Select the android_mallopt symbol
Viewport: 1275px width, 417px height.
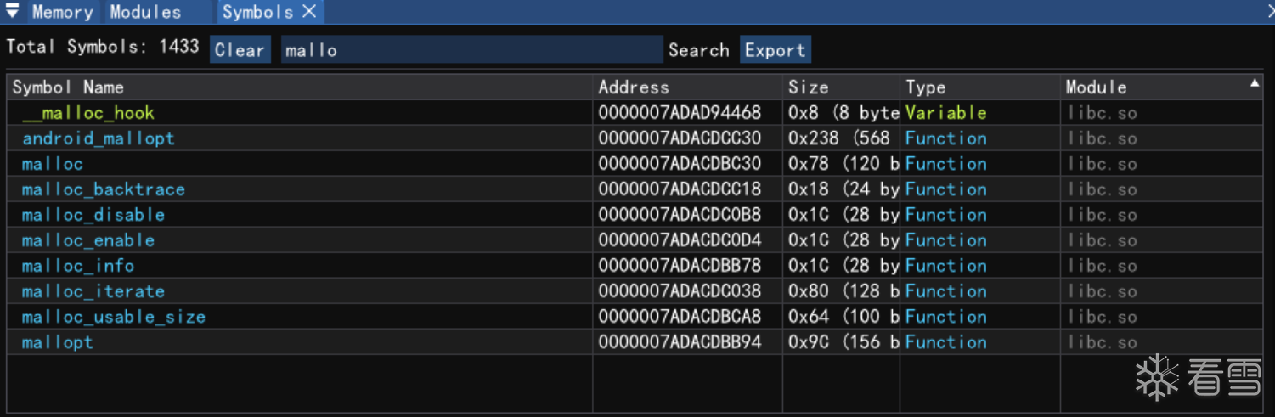[99, 138]
